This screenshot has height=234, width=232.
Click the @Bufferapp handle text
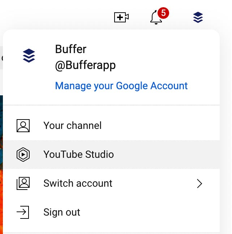85,65
